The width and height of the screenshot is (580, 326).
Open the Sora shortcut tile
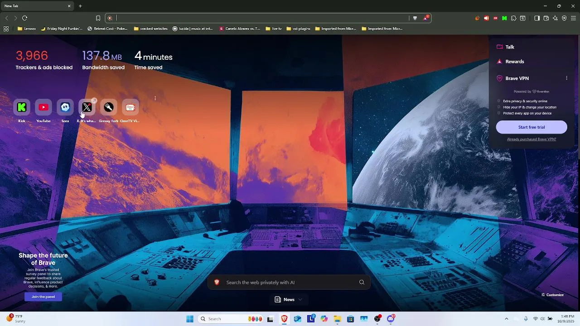pyautogui.click(x=65, y=107)
